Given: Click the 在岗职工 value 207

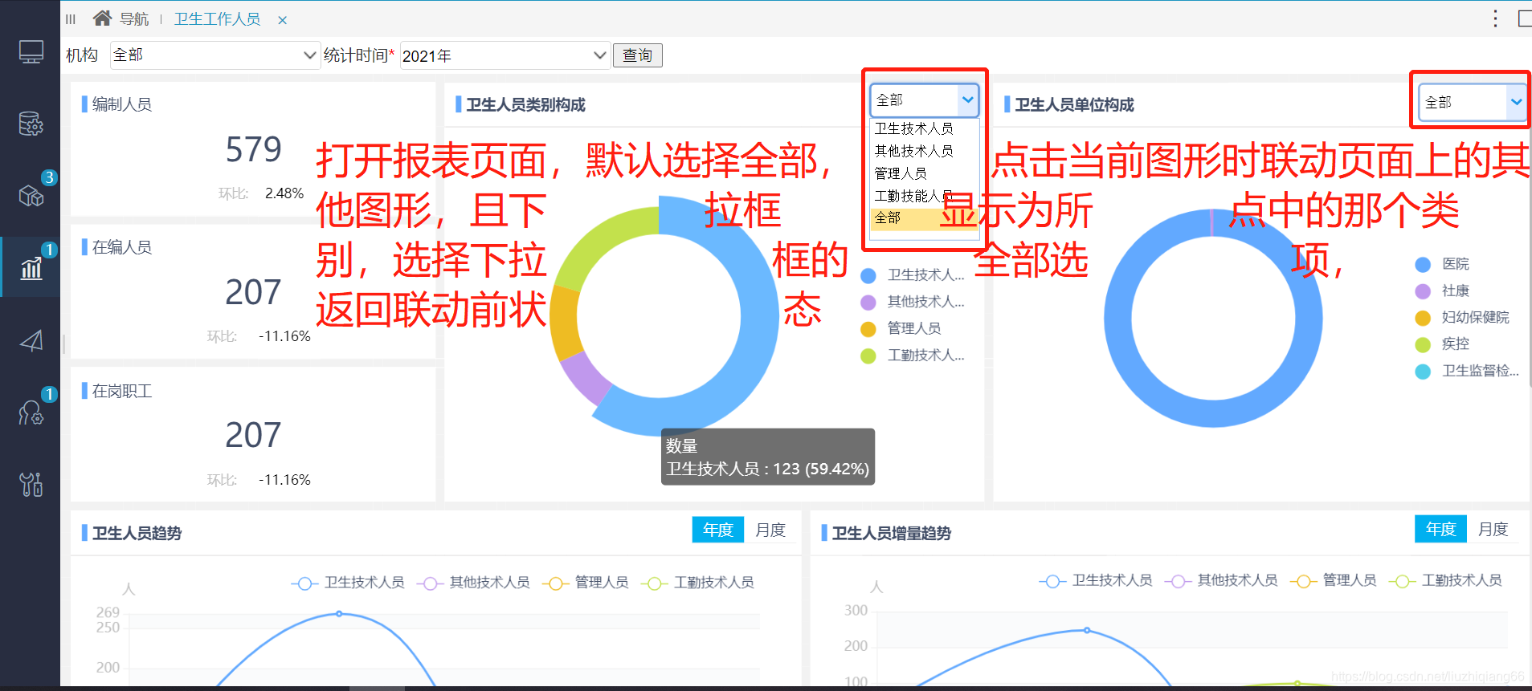Looking at the screenshot, I should 254,435.
